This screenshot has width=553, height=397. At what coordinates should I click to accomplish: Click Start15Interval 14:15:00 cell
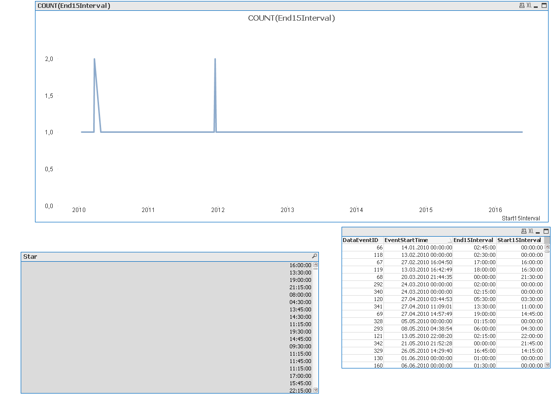tap(520, 351)
